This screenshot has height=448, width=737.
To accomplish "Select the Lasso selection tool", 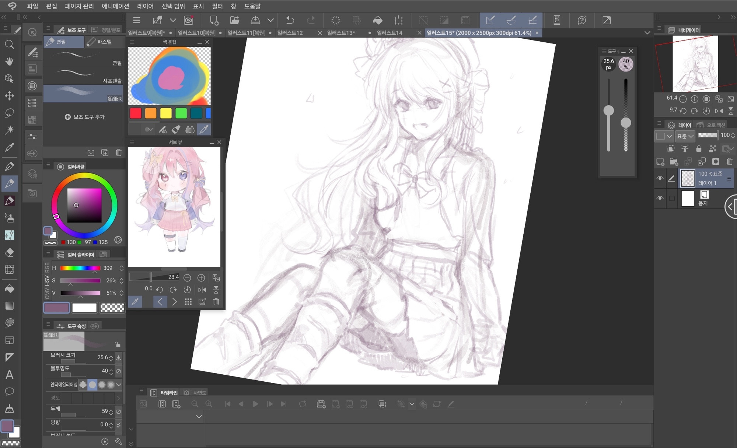I will click(10, 113).
